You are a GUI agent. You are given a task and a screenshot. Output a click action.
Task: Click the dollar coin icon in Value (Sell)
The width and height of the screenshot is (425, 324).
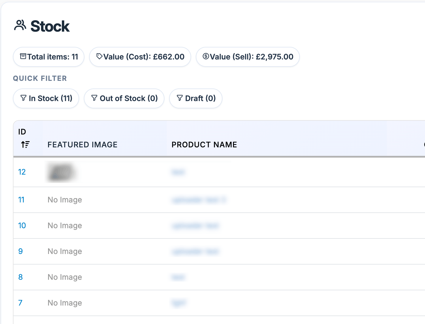coord(206,56)
